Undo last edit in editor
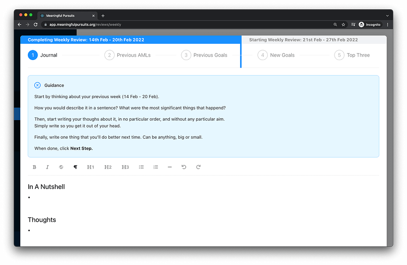The width and height of the screenshot is (407, 265). click(184, 167)
